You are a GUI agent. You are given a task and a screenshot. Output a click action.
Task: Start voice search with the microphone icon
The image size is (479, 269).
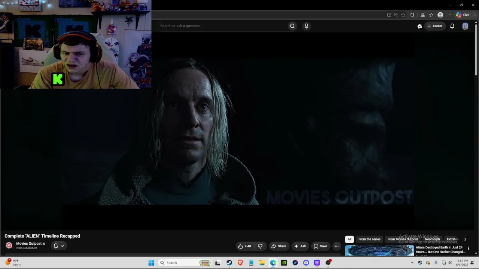pyautogui.click(x=306, y=26)
